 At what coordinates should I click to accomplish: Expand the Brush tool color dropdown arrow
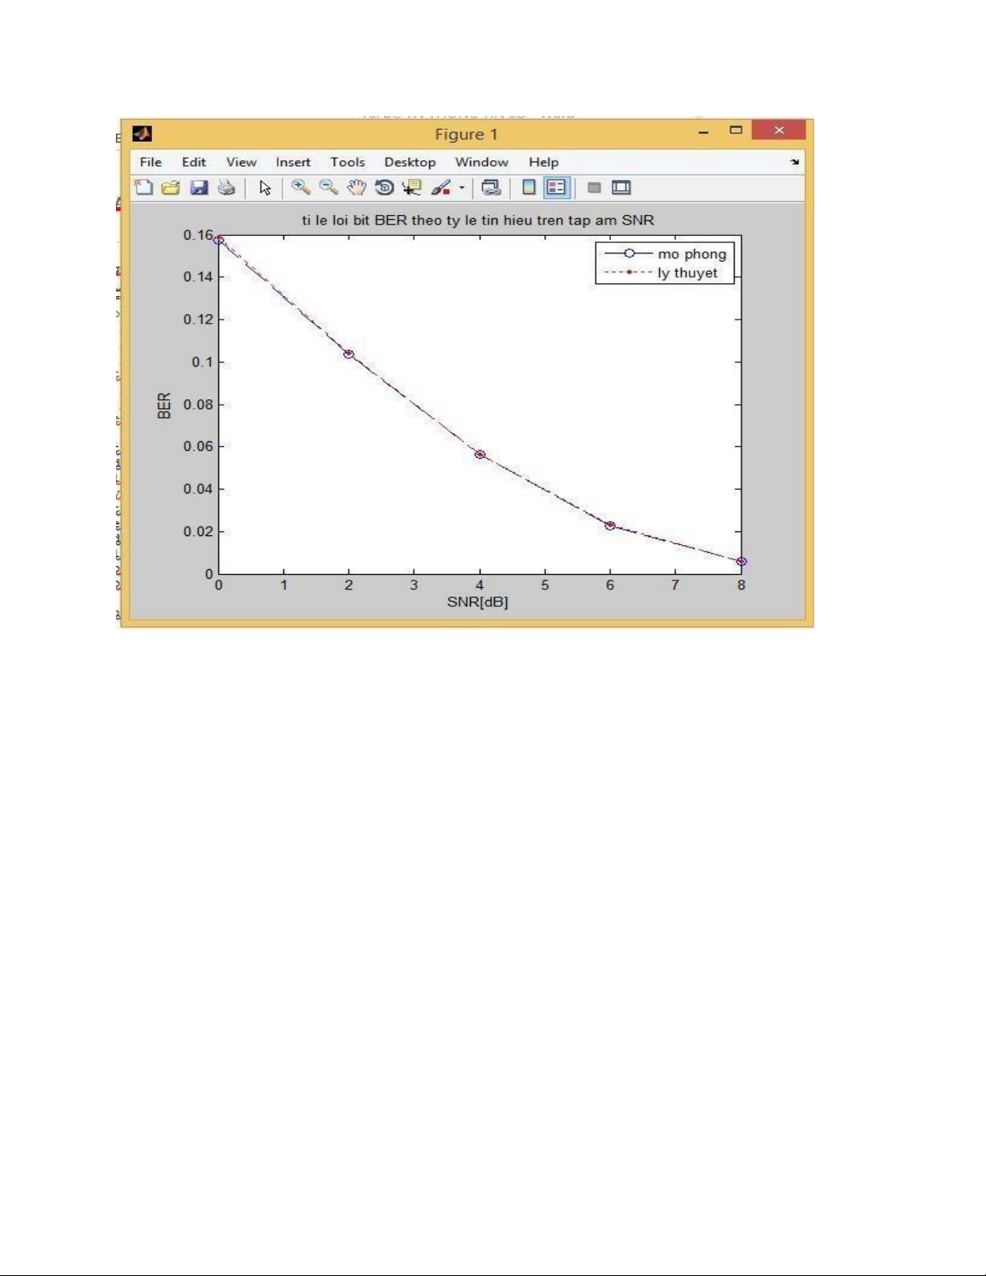(462, 188)
